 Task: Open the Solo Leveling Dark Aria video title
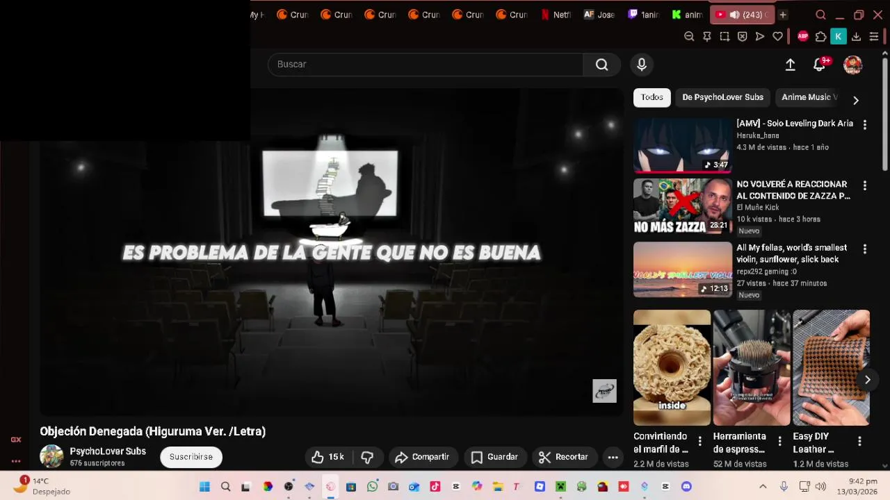tap(795, 124)
